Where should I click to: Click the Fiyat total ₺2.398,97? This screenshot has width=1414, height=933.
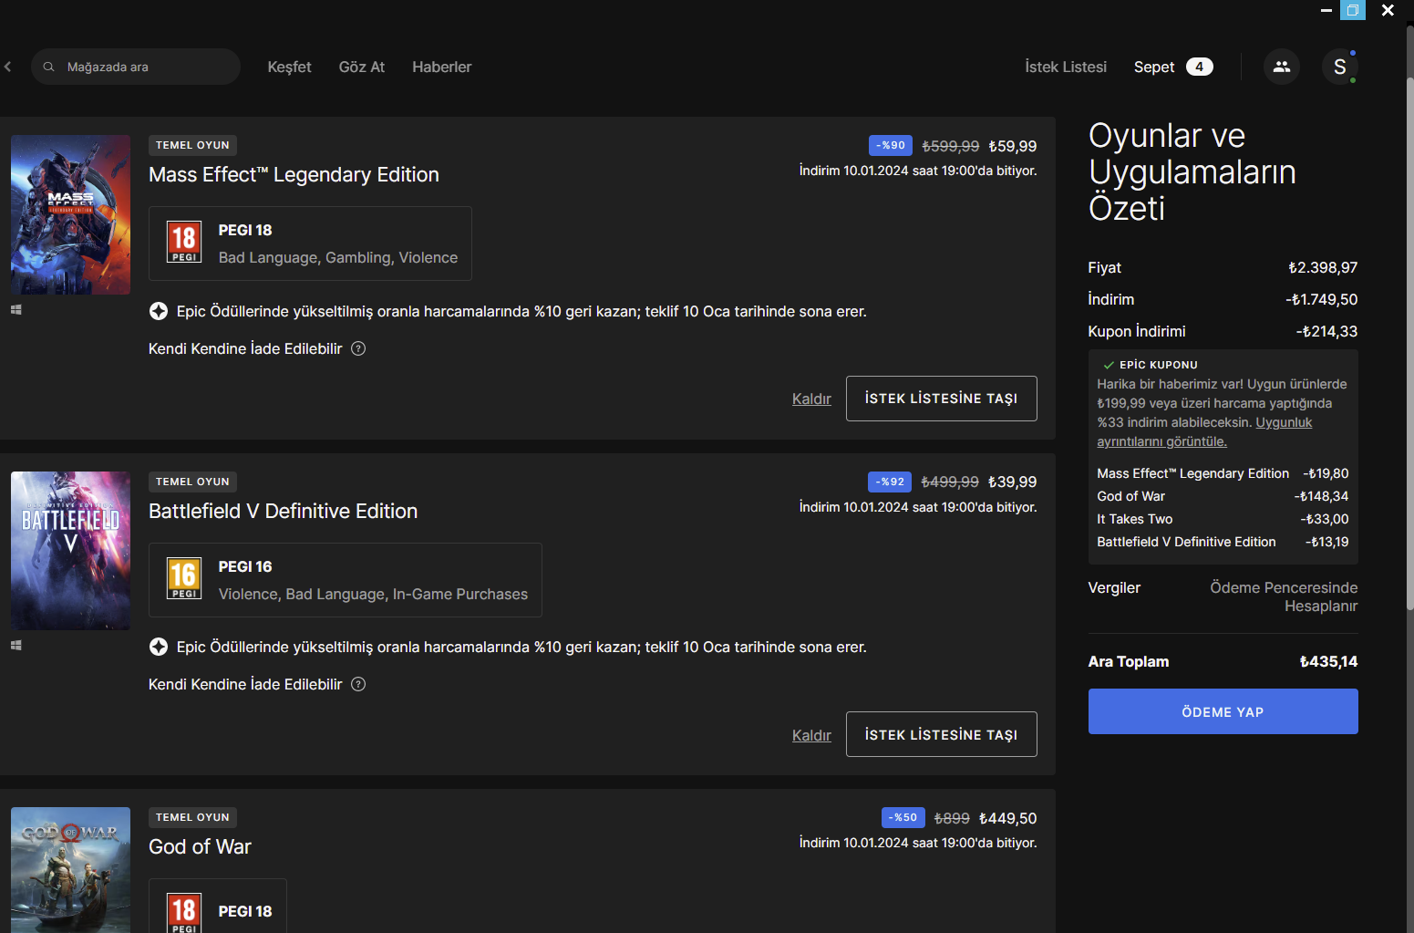pos(1323,267)
